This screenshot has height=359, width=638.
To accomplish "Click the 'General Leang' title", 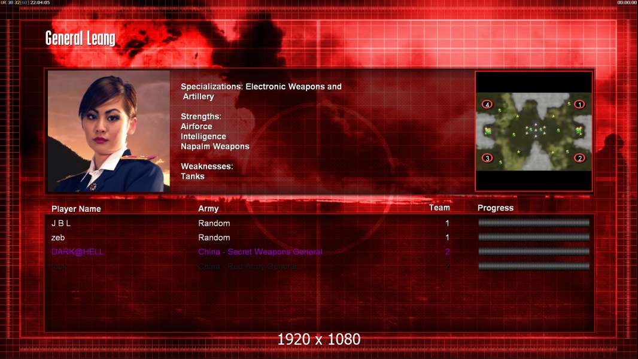I will pos(80,39).
